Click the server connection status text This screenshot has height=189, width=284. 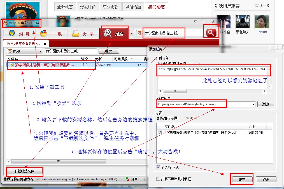click(60, 179)
